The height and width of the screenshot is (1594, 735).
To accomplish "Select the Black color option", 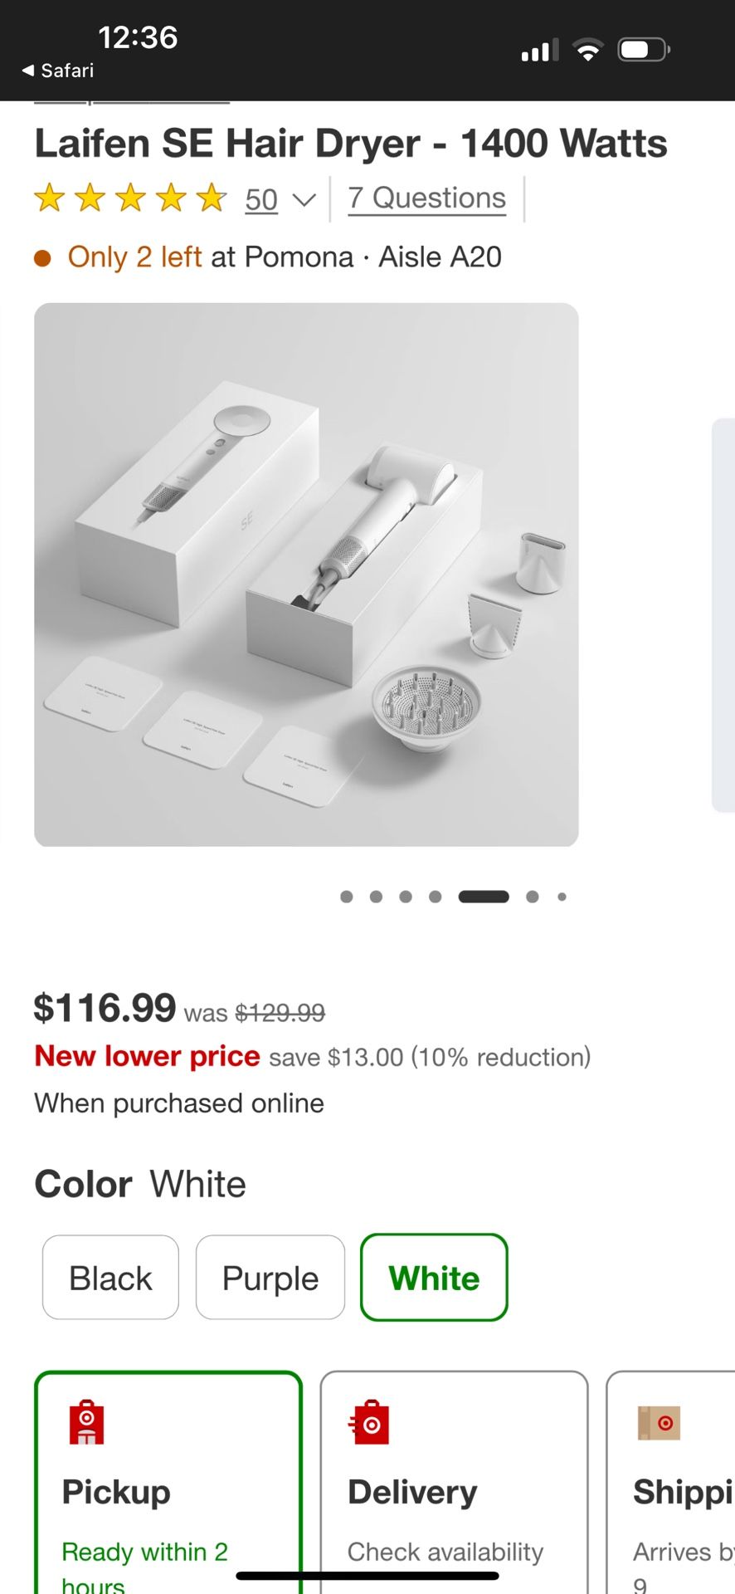I will pos(110,1278).
